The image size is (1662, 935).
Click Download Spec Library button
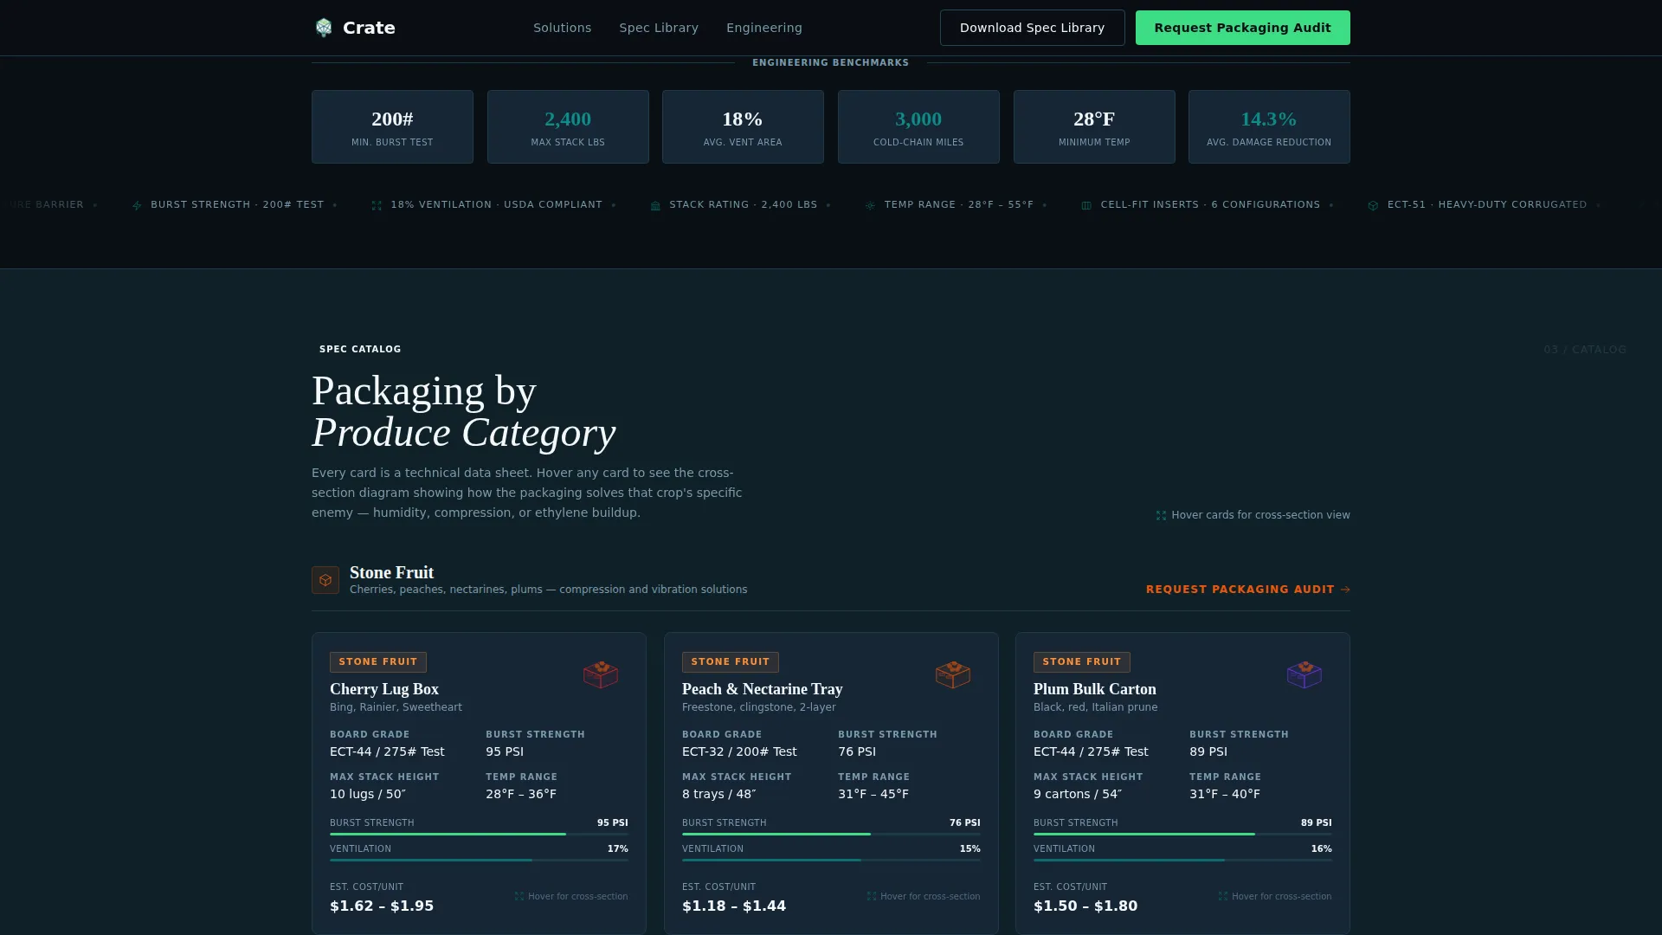[1033, 28]
